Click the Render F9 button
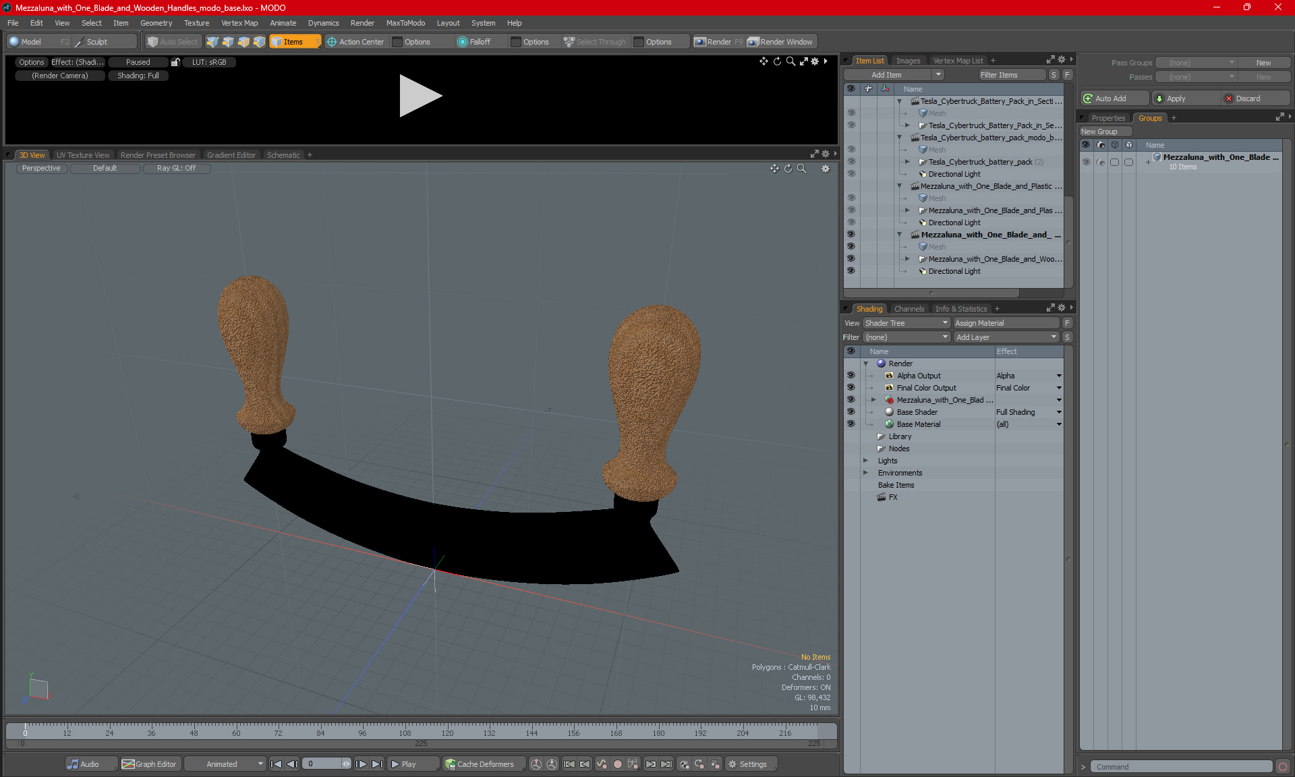The image size is (1295, 777). coord(718,42)
